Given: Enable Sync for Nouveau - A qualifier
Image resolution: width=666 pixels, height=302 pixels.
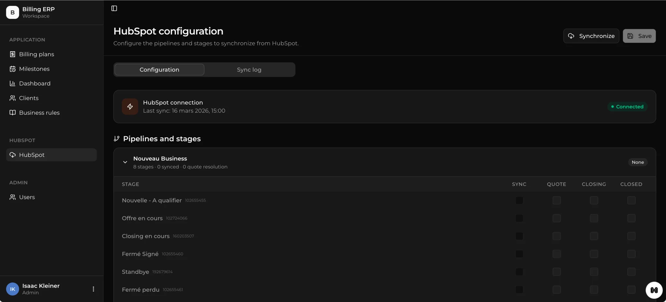Looking at the screenshot, I should pyautogui.click(x=519, y=200).
